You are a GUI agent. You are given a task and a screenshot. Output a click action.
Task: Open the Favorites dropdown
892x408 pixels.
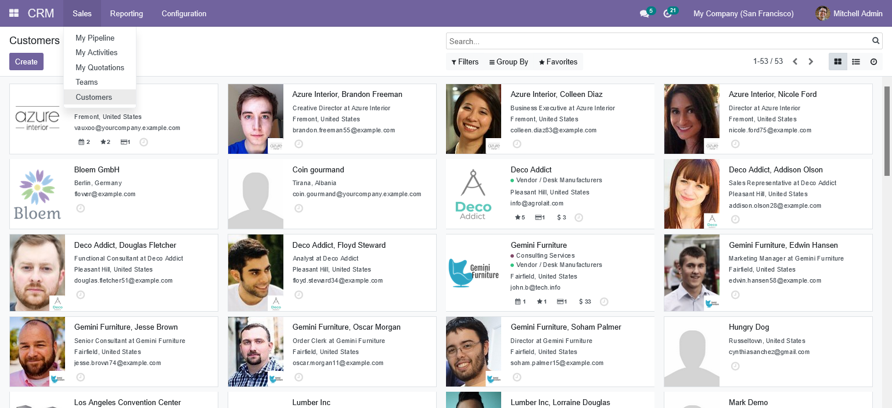pos(558,62)
